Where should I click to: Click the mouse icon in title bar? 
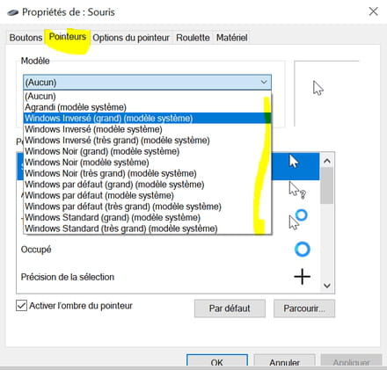click(x=12, y=12)
